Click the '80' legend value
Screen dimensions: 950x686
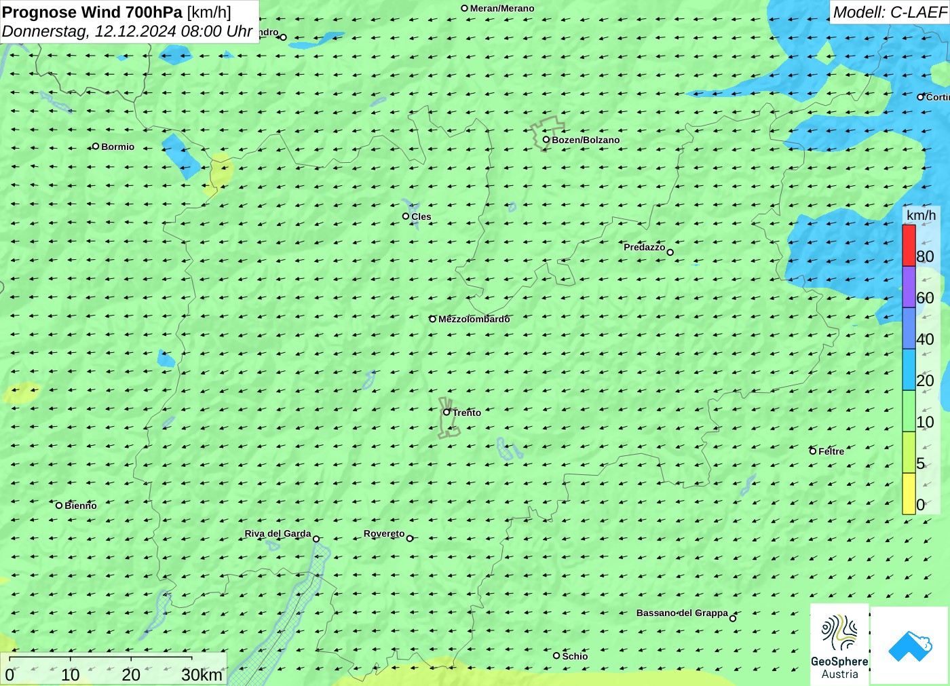pos(925,256)
